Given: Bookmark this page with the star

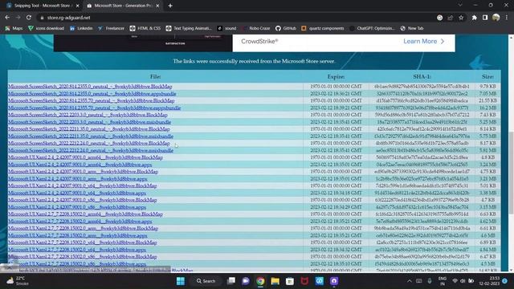Looking at the screenshot, I should pyautogui.click(x=461, y=18).
